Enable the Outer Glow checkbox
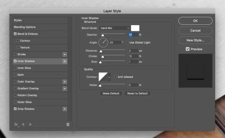The height and width of the screenshot is (138, 225). 15,102
